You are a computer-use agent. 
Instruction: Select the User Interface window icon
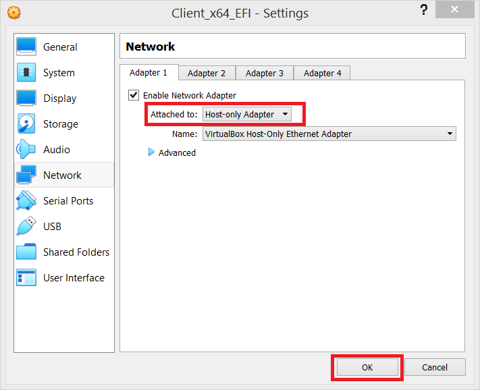(x=26, y=278)
